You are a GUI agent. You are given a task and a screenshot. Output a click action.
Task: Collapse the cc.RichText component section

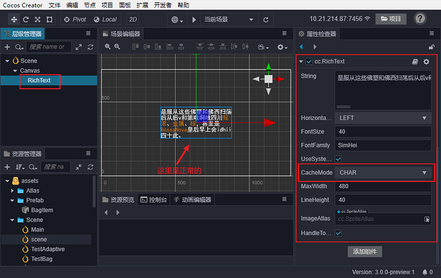[x=301, y=61]
